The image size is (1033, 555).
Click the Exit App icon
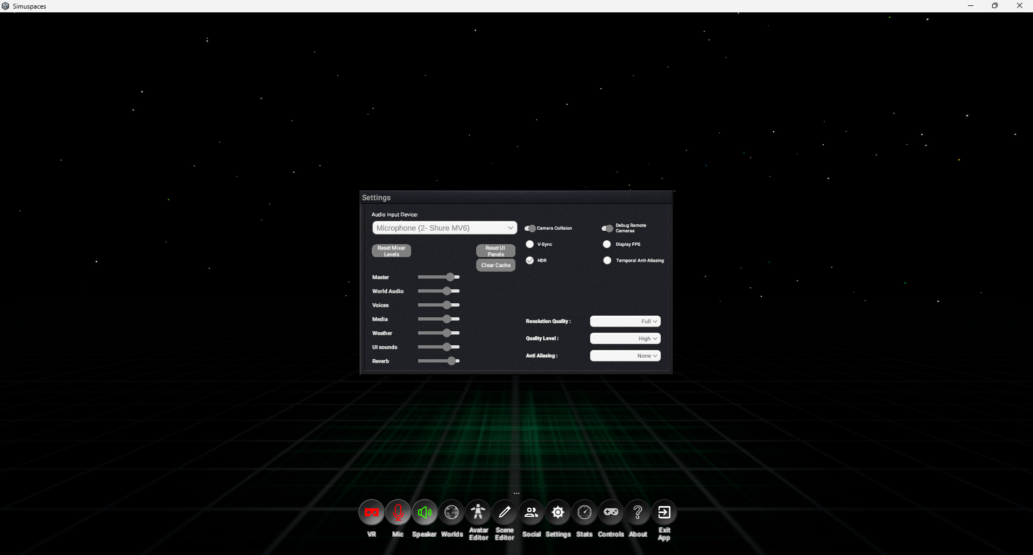coord(664,513)
